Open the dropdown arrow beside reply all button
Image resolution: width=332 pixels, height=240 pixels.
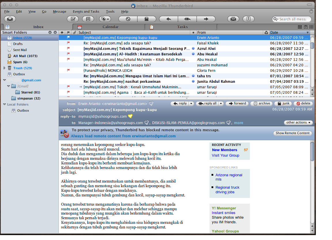point(221,104)
